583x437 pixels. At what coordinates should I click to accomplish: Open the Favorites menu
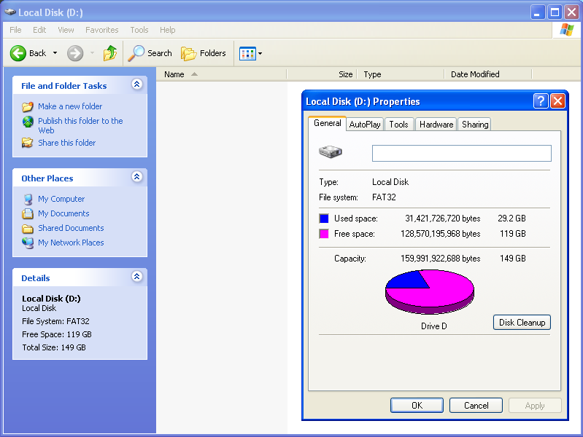pos(101,30)
